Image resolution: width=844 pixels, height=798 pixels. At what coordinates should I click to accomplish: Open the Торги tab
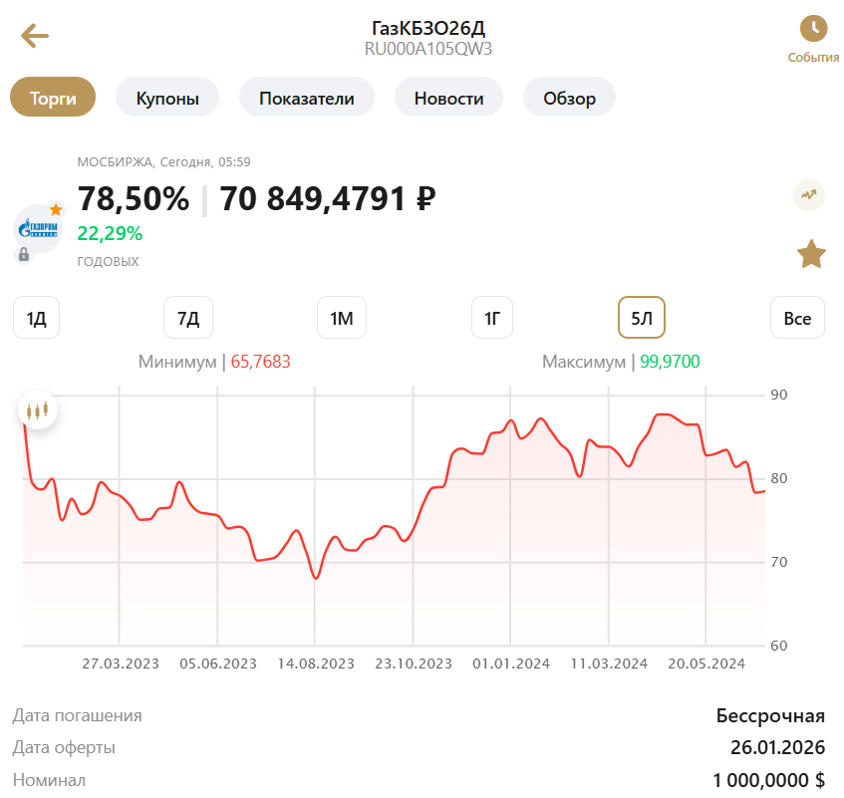pos(53,97)
